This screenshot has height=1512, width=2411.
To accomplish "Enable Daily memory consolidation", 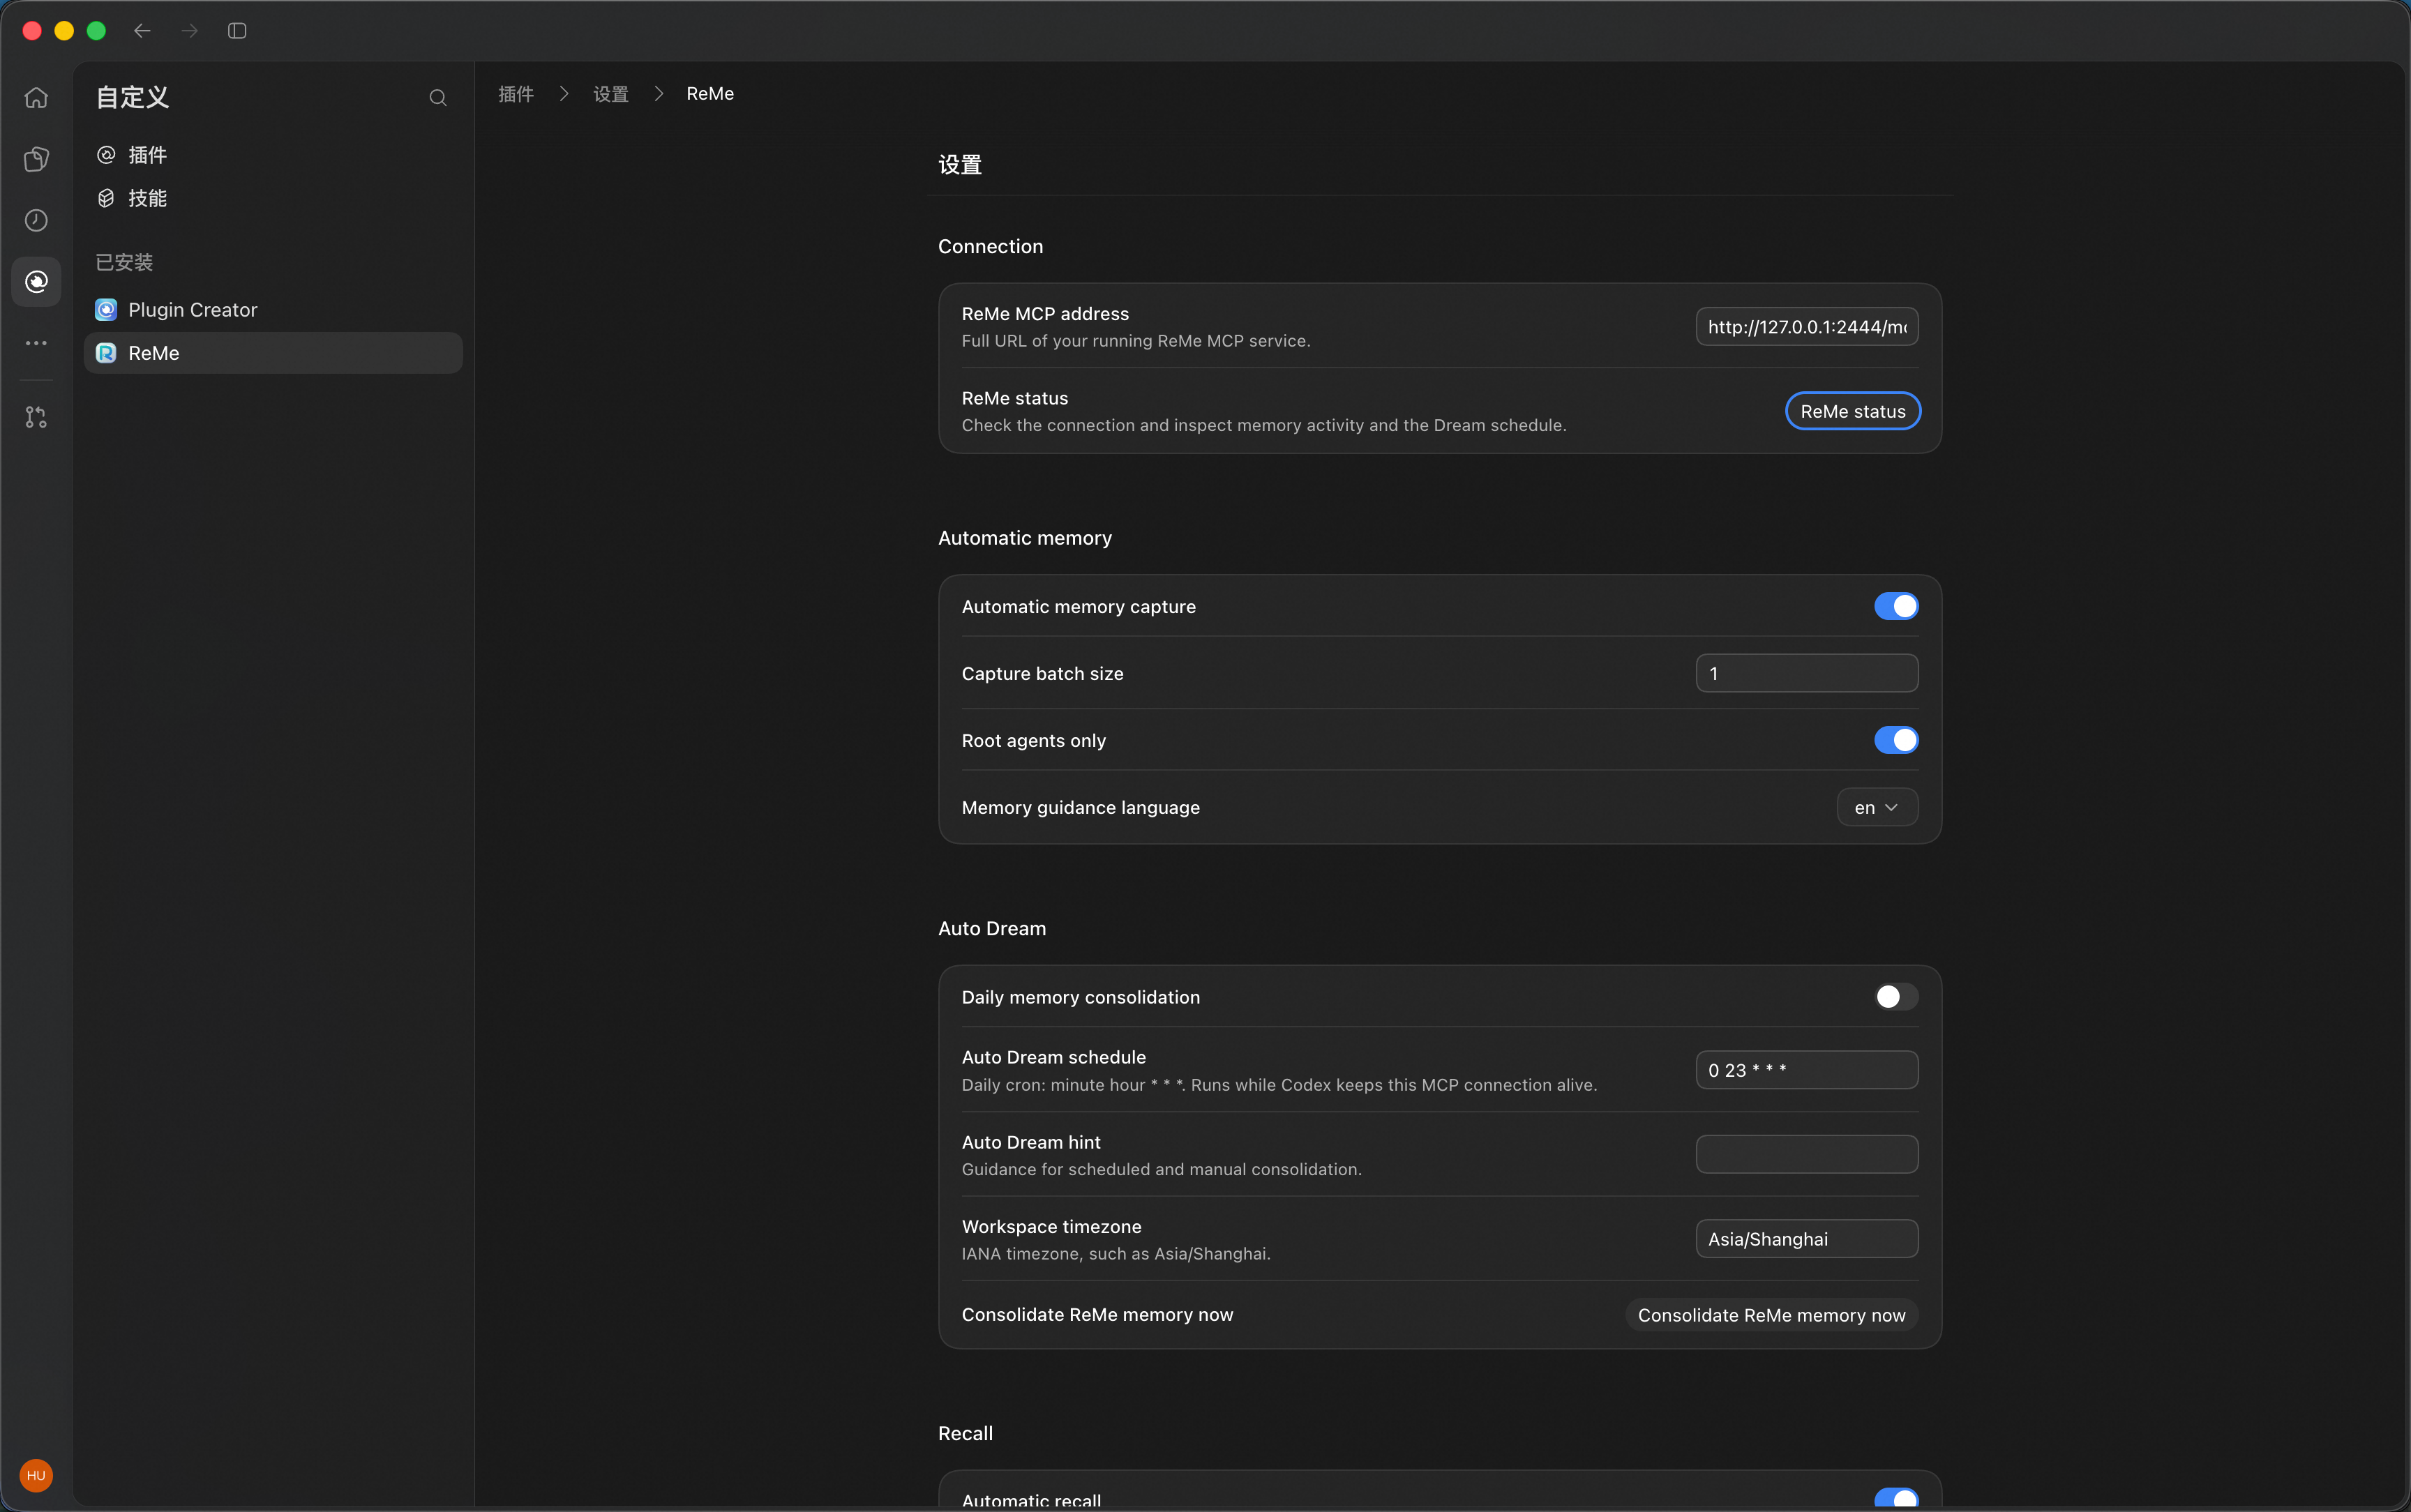I will tap(1896, 997).
